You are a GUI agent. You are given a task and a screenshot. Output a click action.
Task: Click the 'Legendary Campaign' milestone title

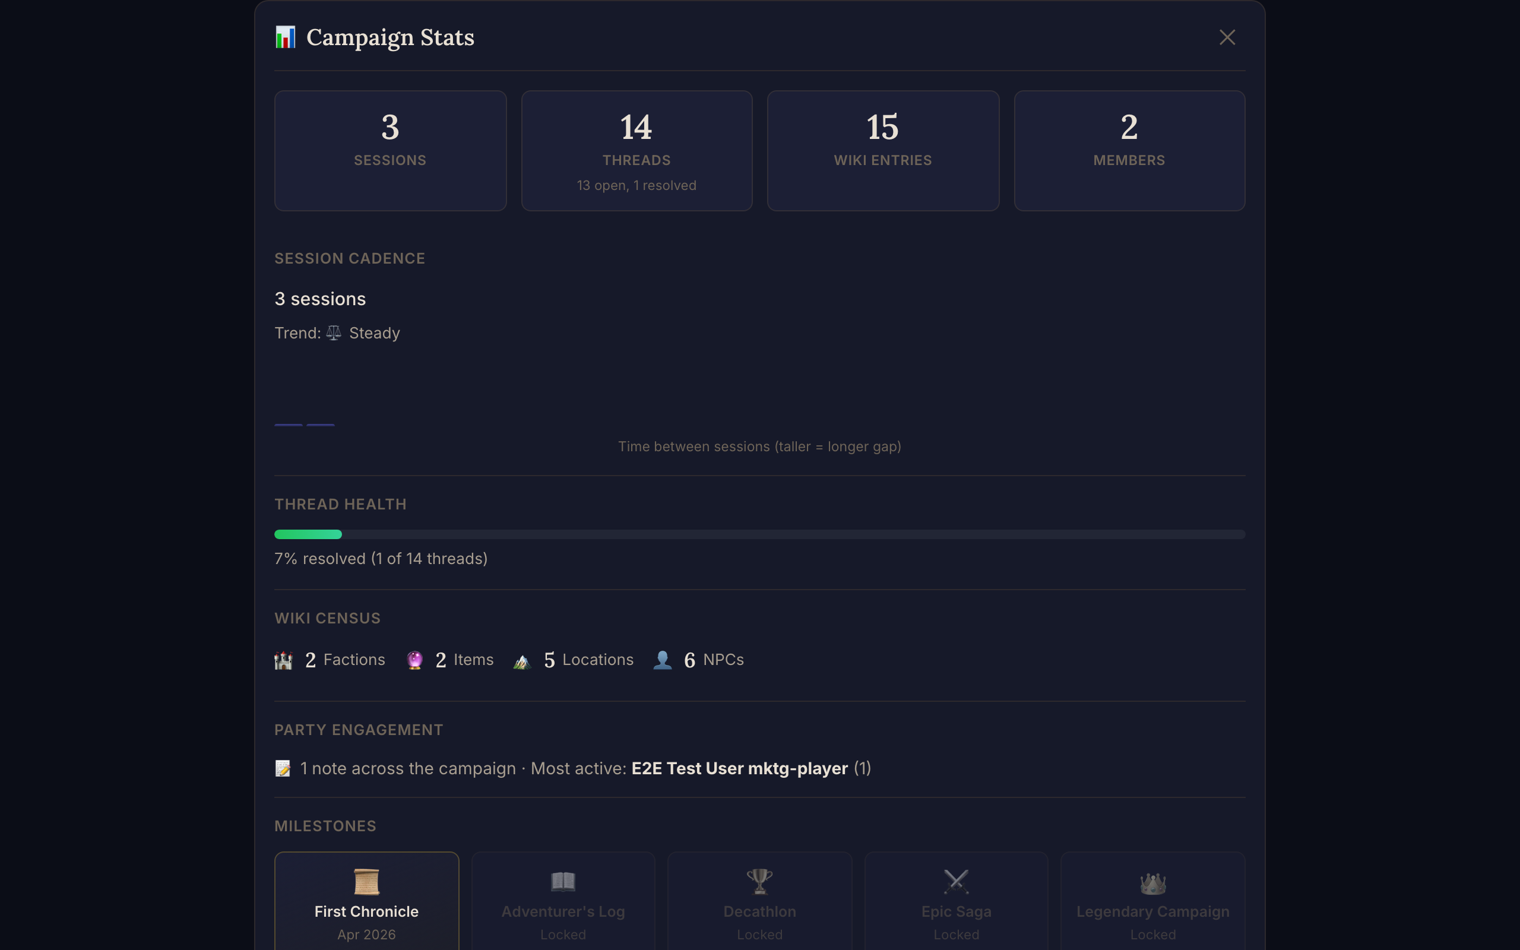coord(1153,911)
